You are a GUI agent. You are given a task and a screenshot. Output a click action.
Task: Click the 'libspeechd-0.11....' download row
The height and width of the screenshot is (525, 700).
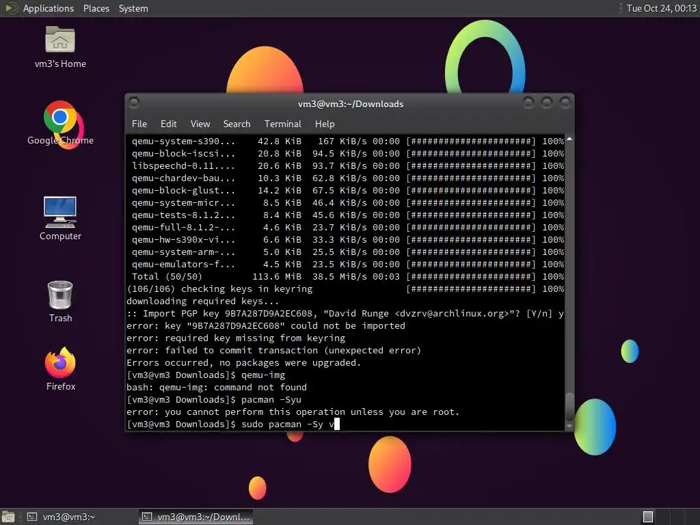[348, 165]
